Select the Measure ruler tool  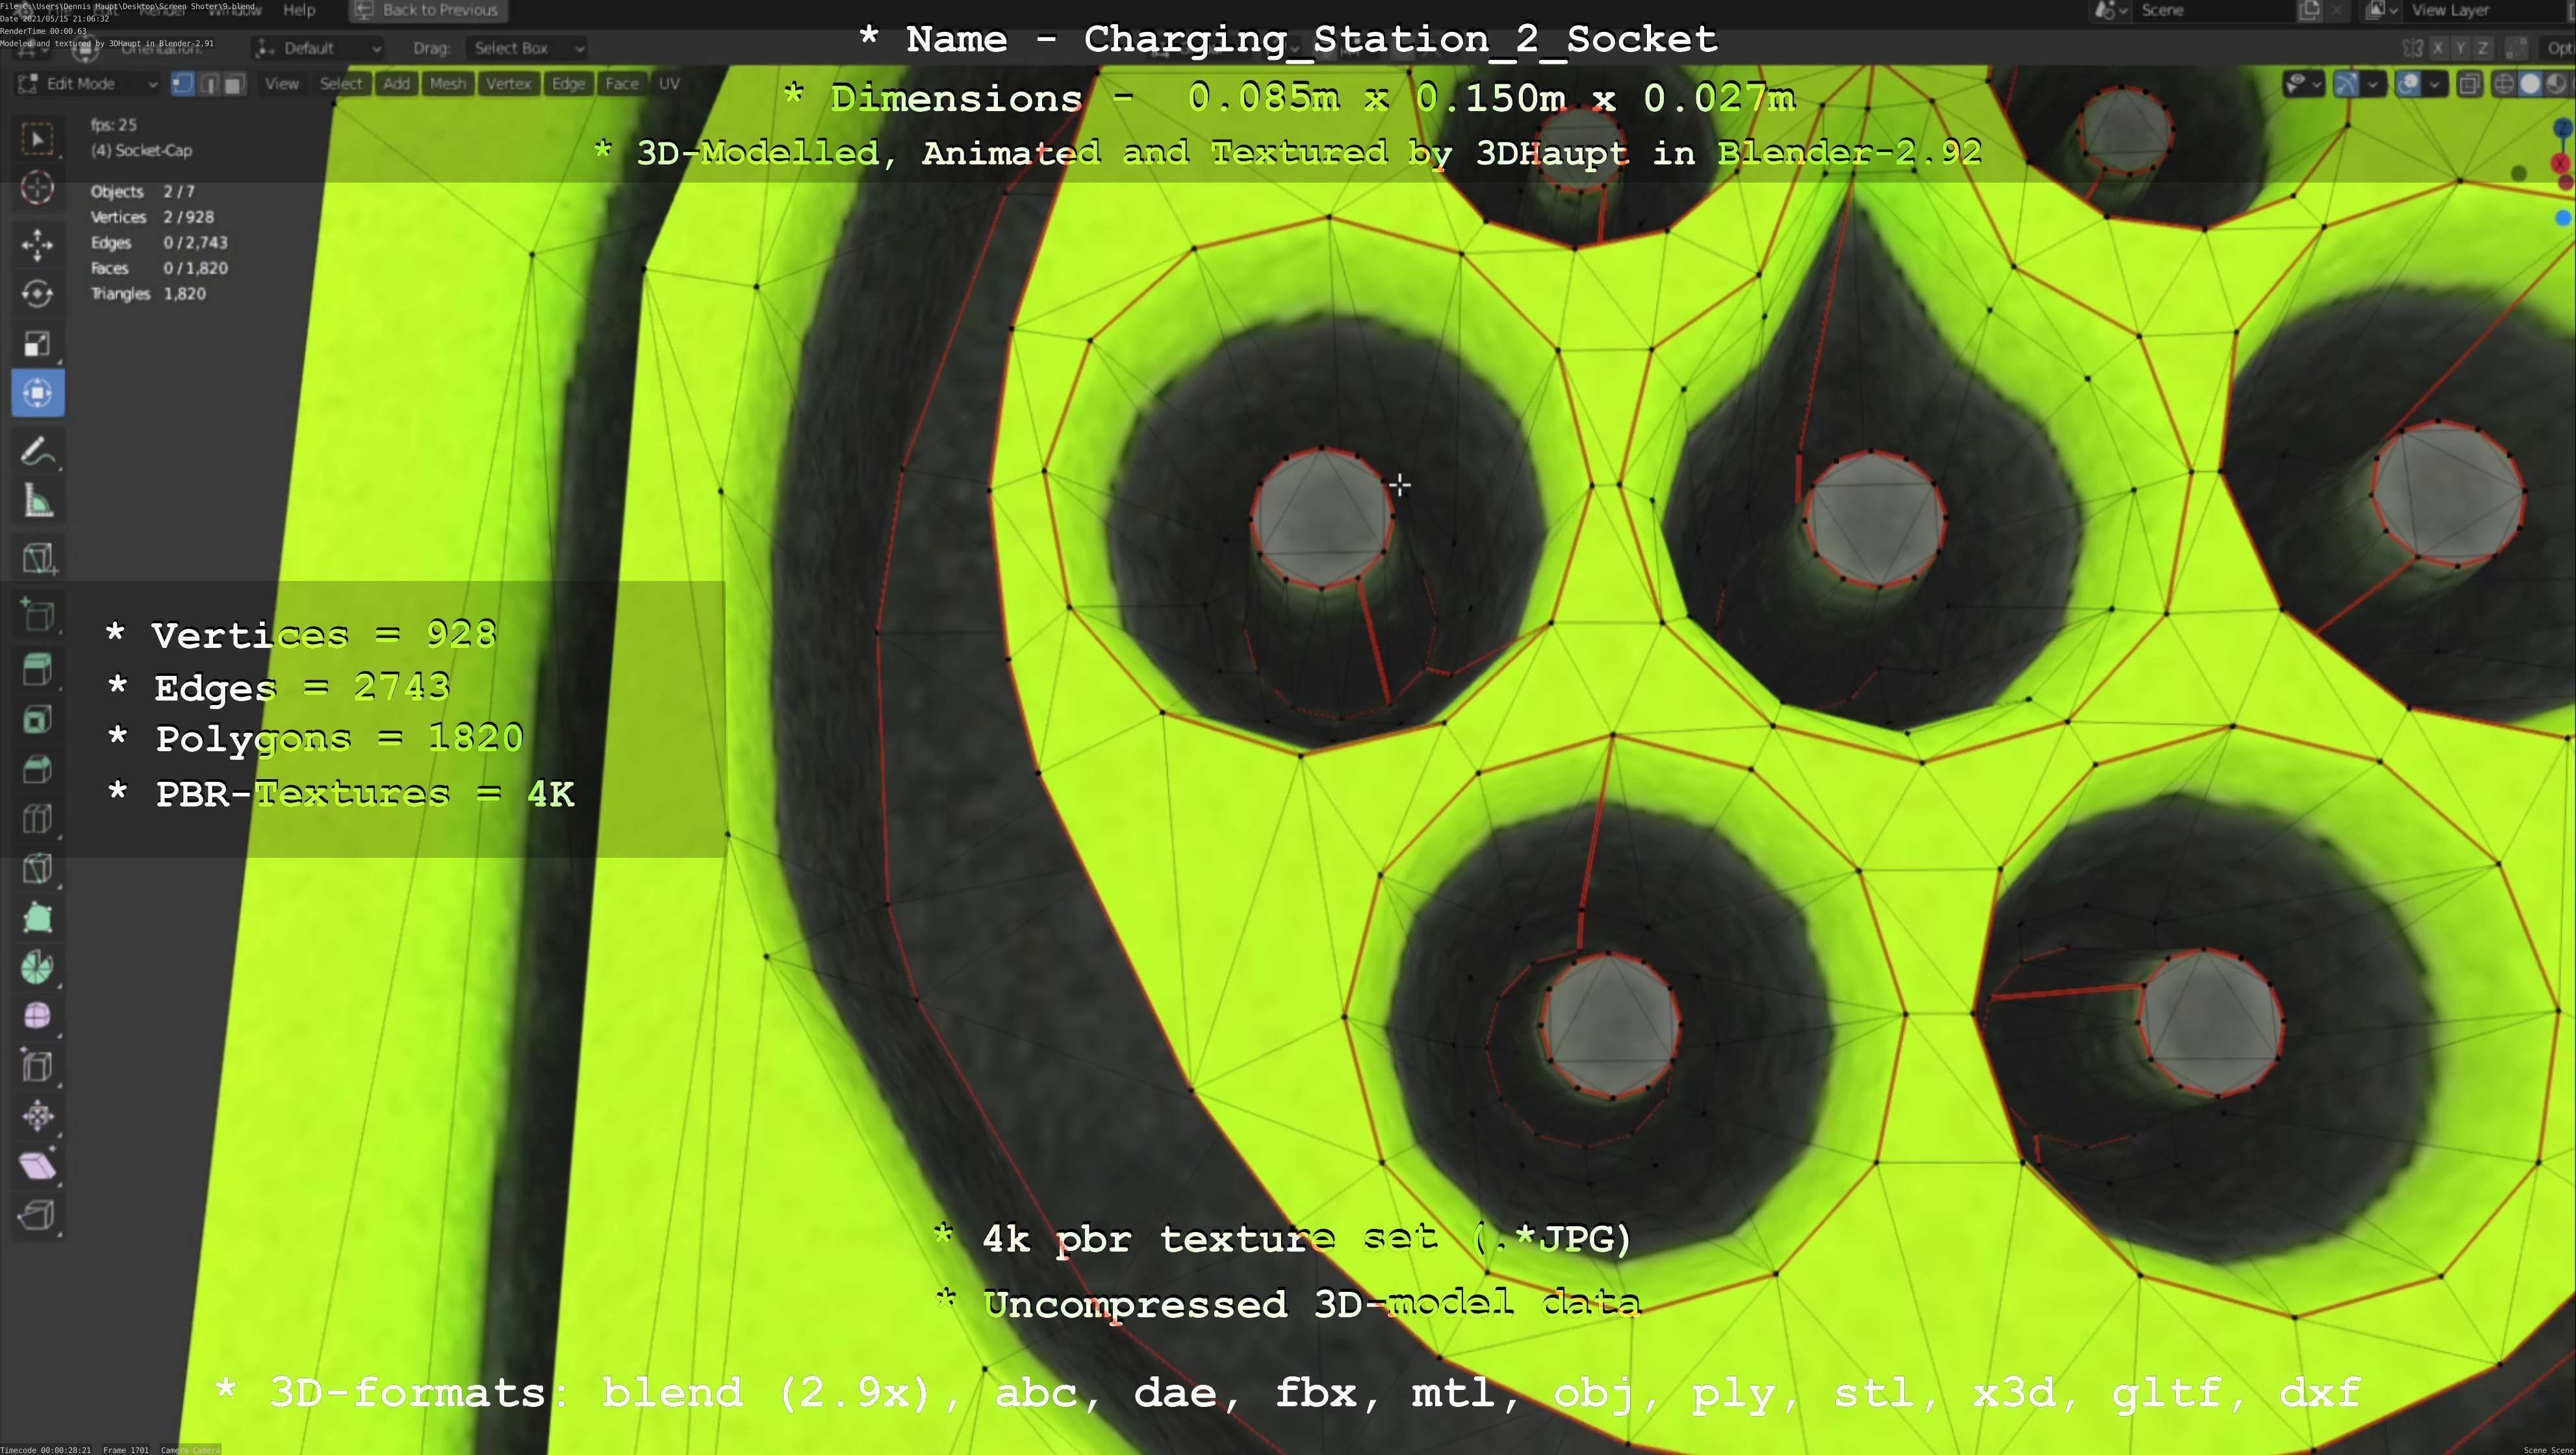point(37,502)
